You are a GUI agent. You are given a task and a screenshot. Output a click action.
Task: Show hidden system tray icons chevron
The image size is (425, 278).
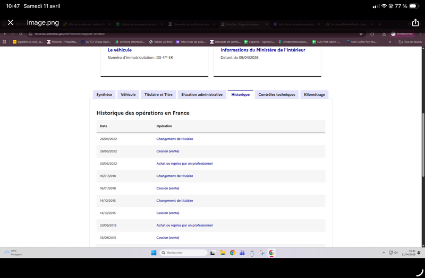[x=384, y=253]
